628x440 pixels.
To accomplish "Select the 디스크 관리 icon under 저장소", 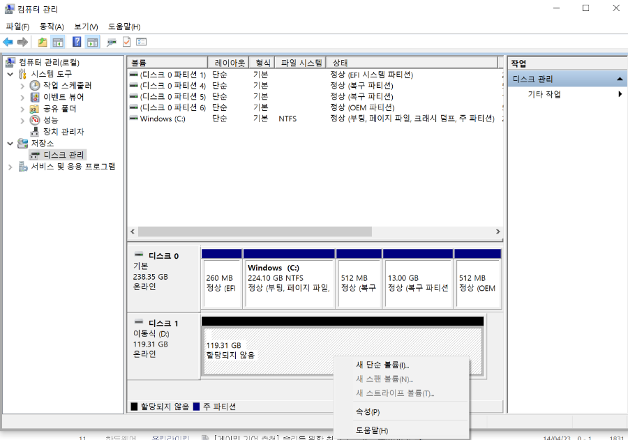I will (x=33, y=155).
